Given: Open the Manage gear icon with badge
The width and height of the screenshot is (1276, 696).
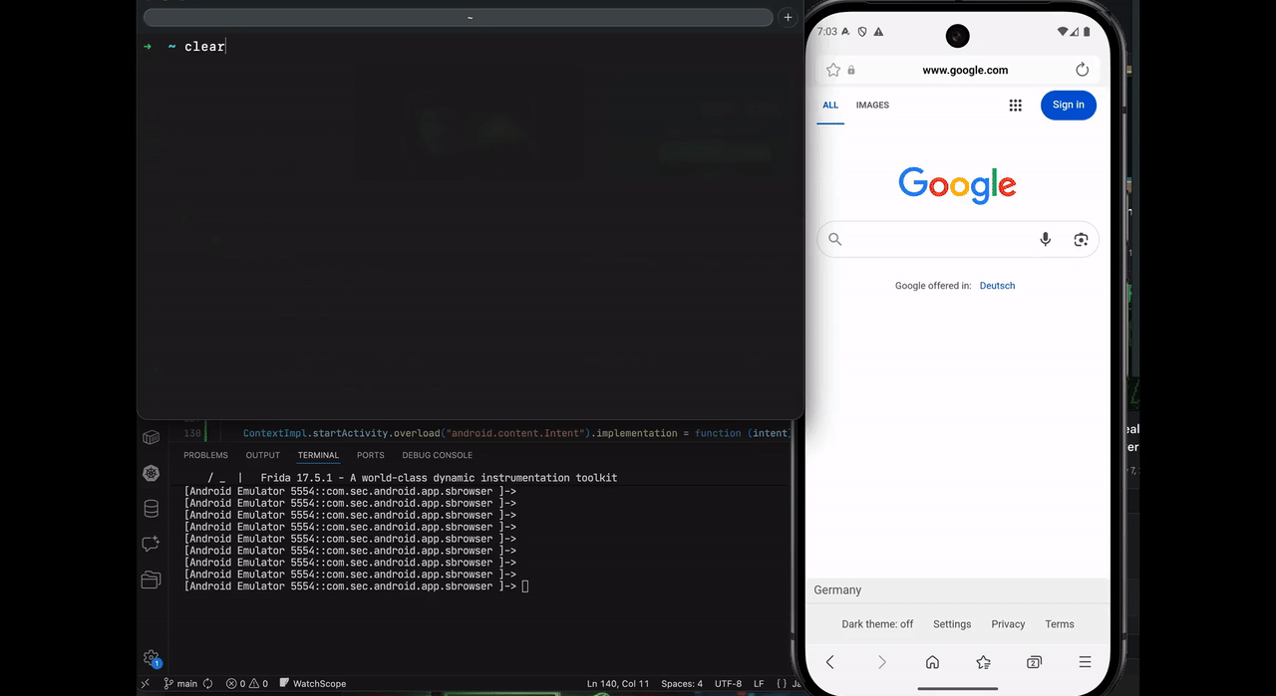Looking at the screenshot, I should click(152, 658).
